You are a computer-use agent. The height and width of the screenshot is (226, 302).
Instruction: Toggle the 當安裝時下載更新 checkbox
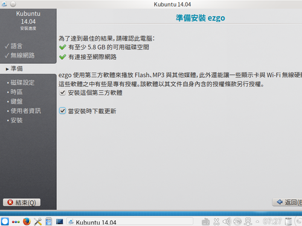tap(62, 111)
